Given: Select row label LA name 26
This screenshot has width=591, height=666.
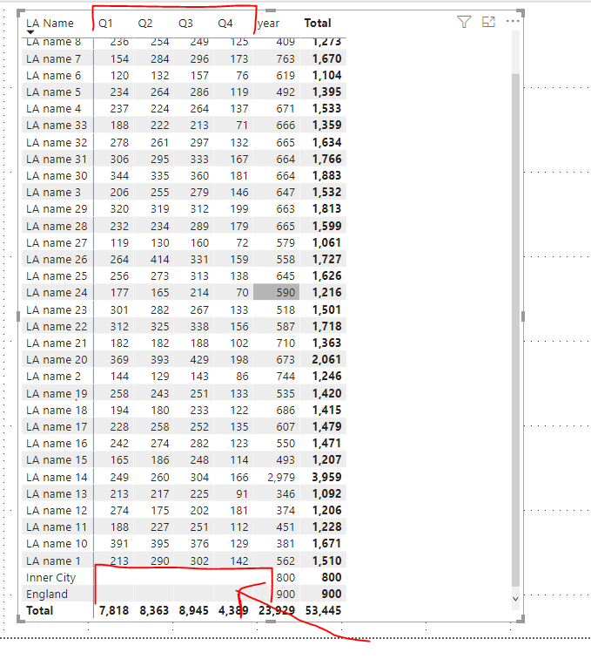Looking at the screenshot, I should click(57, 259).
